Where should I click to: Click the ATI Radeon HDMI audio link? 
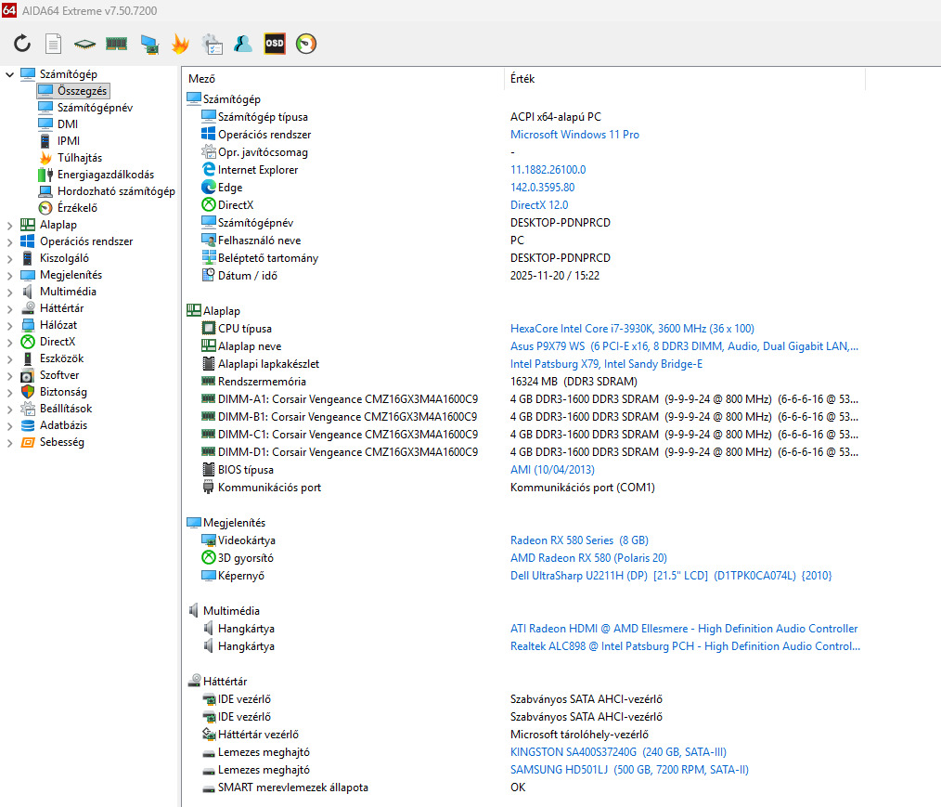pyautogui.click(x=684, y=629)
